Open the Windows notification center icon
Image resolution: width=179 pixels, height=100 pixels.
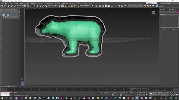176,98
